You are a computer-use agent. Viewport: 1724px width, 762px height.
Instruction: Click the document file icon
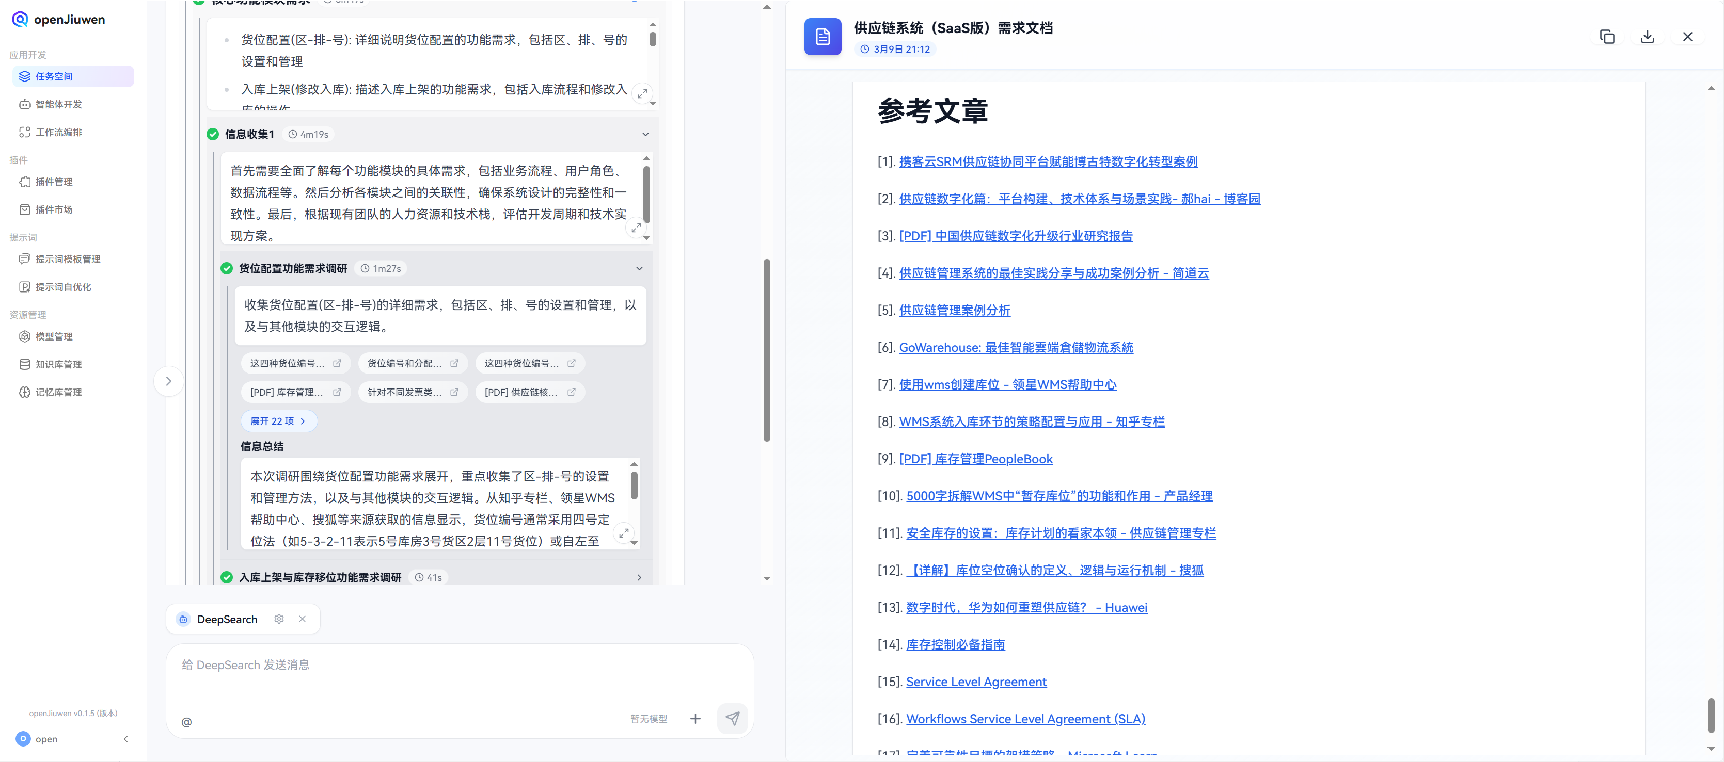tap(823, 37)
